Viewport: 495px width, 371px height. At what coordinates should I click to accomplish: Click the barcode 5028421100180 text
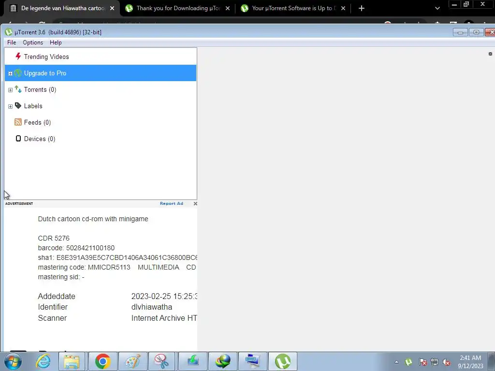point(76,248)
